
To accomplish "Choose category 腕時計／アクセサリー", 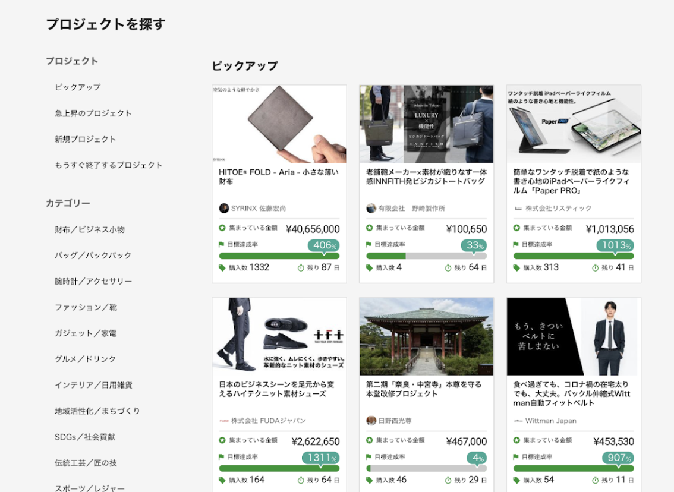I will (x=93, y=282).
